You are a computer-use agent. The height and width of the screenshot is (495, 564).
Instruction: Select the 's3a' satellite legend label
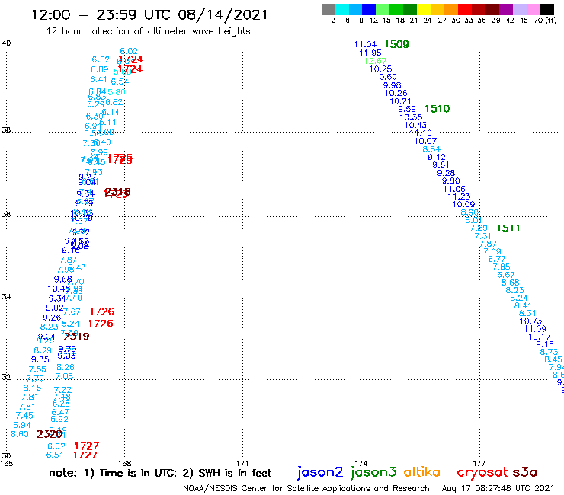(x=524, y=472)
